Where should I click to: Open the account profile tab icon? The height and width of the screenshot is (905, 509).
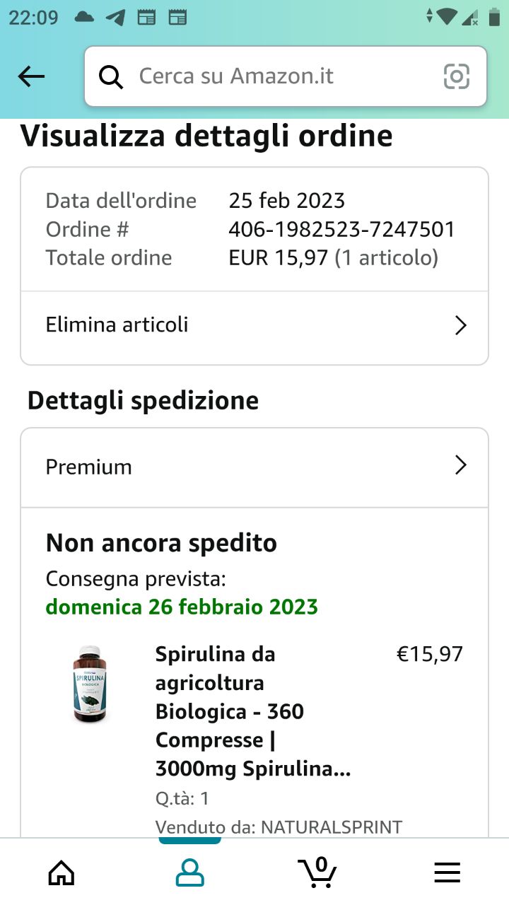[189, 872]
